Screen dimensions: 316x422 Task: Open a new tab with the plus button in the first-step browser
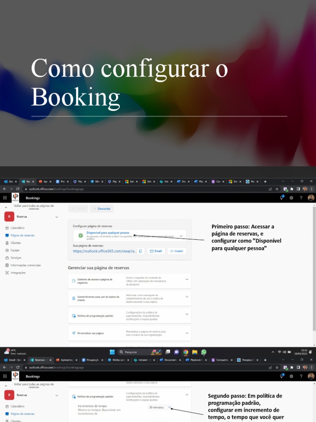(265, 181)
